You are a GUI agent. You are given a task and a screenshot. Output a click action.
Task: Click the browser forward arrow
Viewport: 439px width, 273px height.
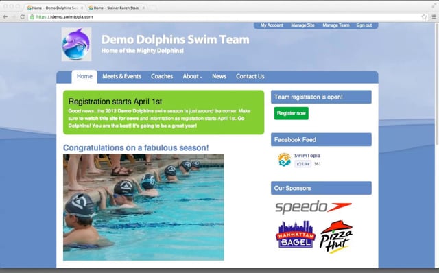[x=14, y=16]
